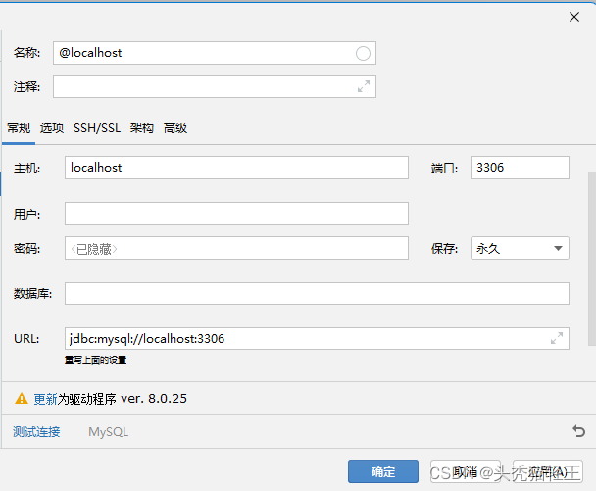596x491 pixels.
Task: Click the circular color picker in name field
Action: click(x=363, y=53)
